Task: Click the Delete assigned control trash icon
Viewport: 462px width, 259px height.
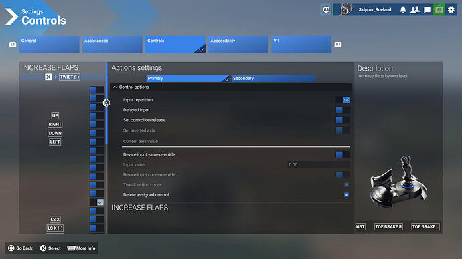Action: 346,194
